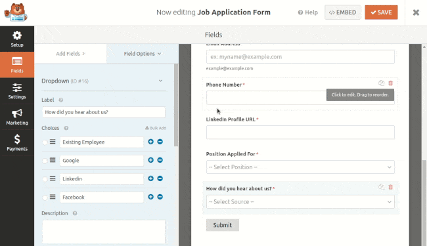427x246 pixels.
Task: Open the Select Position dropdown
Action: 300,167
